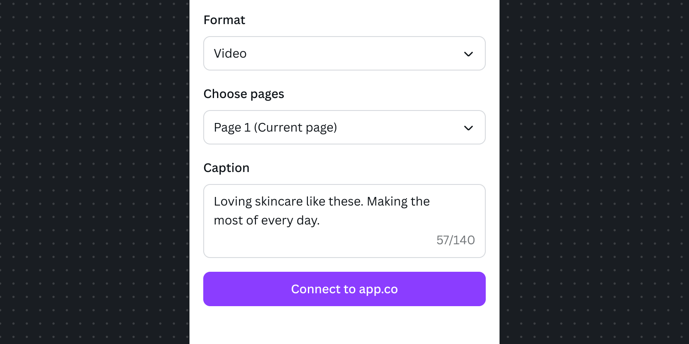The height and width of the screenshot is (344, 689).
Task: Click the chevron on the Video selector
Action: point(469,53)
